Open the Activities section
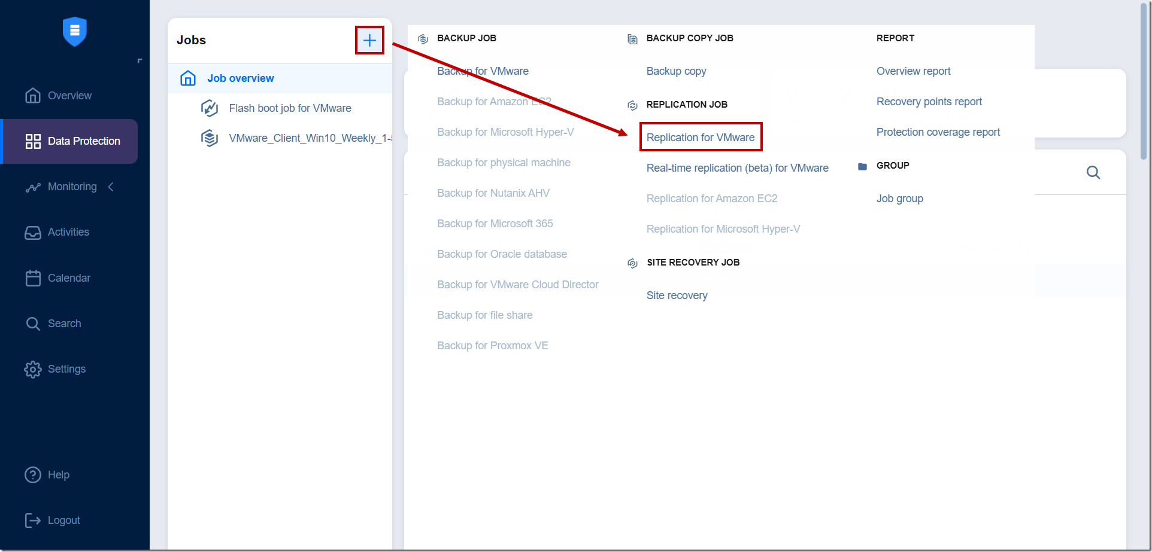 68,232
